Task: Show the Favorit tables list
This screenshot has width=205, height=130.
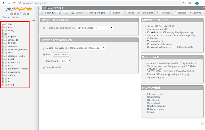Action: tap(15, 18)
